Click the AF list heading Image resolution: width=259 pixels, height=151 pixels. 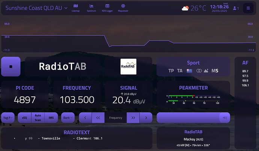[x=245, y=63]
